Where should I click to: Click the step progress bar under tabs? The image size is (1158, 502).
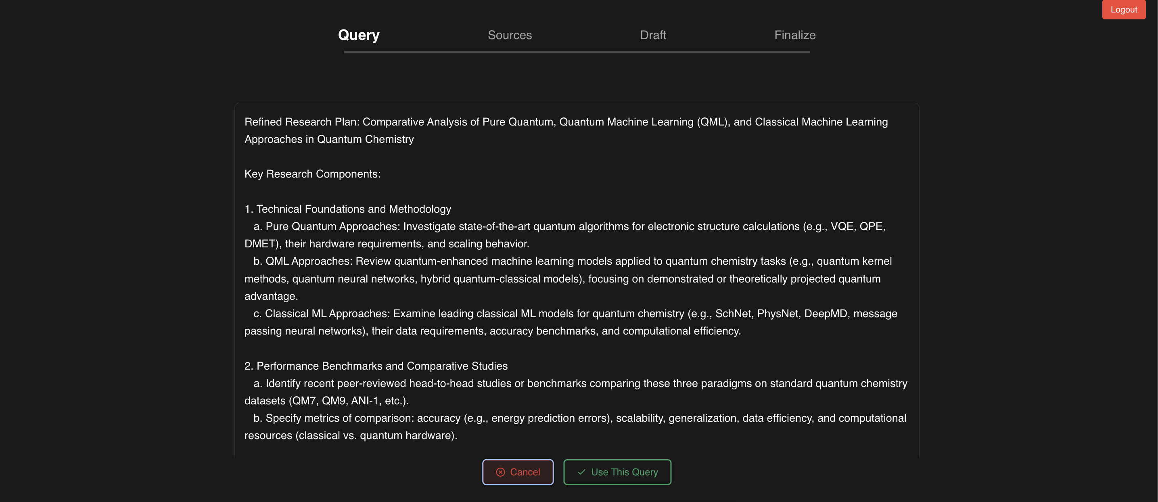tap(577, 52)
